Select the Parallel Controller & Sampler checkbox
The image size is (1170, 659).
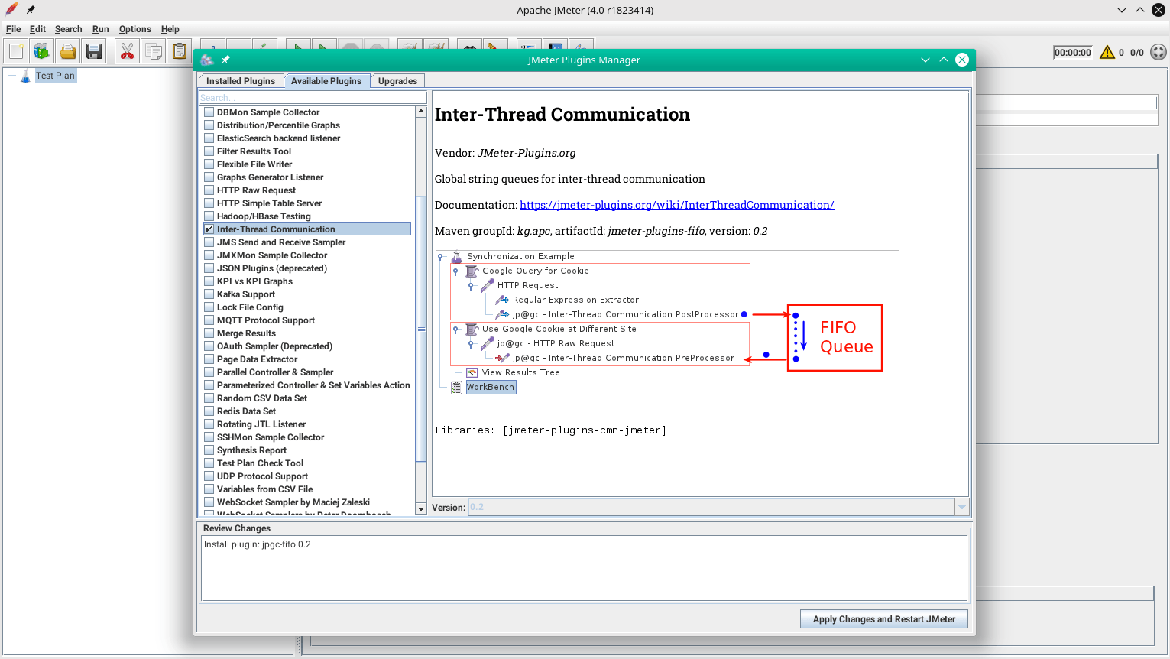pyautogui.click(x=209, y=372)
